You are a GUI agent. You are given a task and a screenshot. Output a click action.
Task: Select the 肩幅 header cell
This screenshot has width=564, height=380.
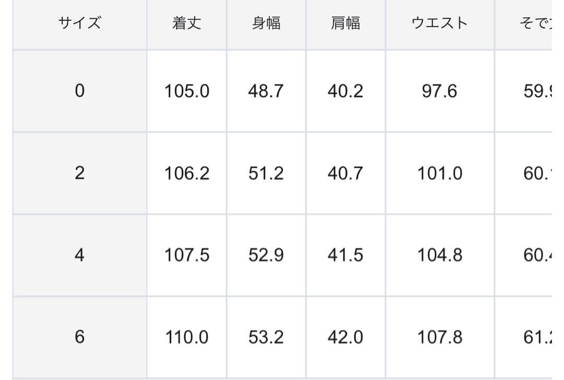pos(345,23)
